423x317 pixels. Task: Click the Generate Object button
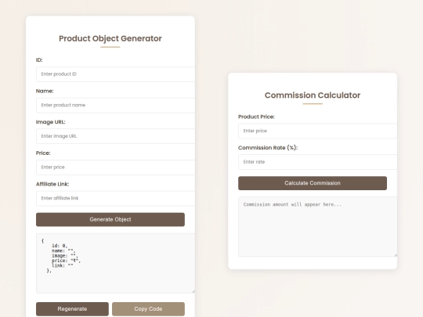[110, 219]
